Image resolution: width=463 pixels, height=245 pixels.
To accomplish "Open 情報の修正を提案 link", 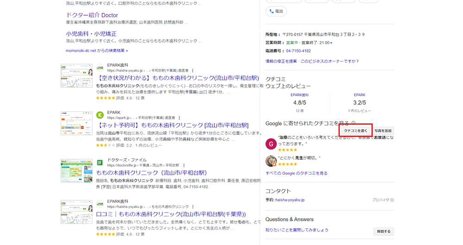I will pos(281,61).
